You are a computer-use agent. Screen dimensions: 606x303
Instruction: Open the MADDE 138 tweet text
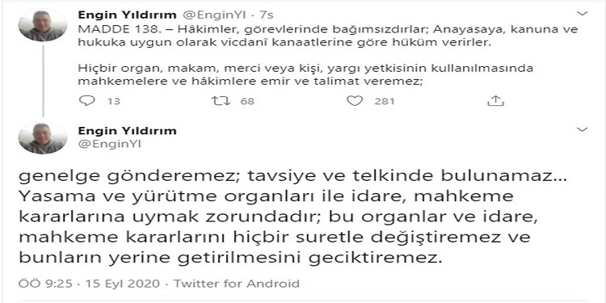[328, 56]
